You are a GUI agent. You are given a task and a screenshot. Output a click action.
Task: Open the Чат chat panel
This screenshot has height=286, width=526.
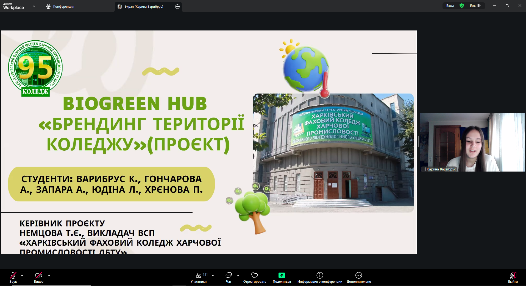pyautogui.click(x=229, y=277)
